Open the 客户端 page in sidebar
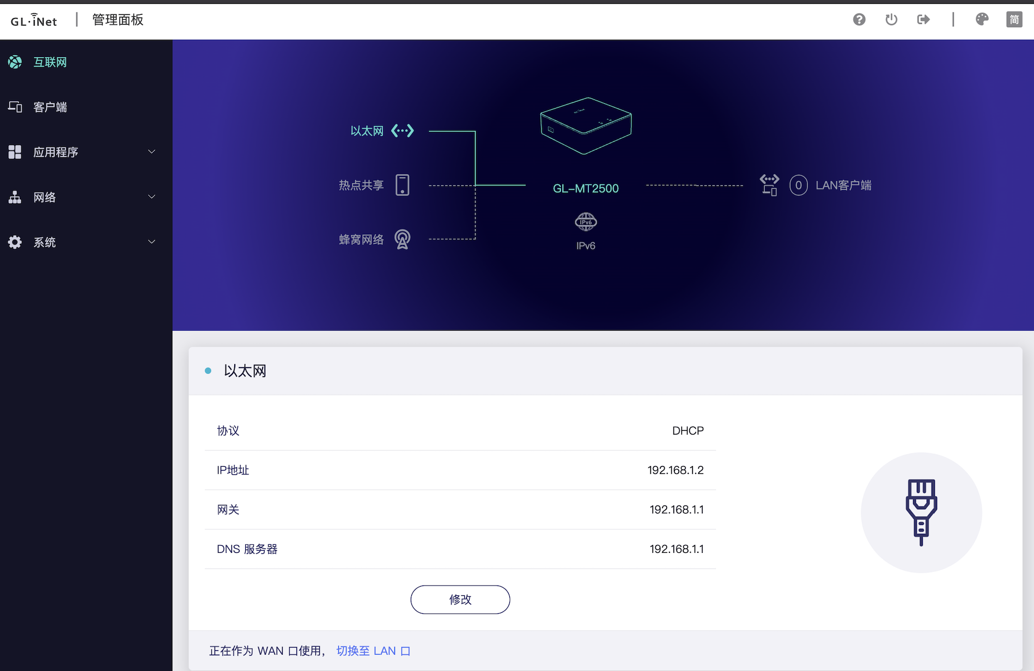Viewport: 1034px width, 671px height. [x=50, y=107]
